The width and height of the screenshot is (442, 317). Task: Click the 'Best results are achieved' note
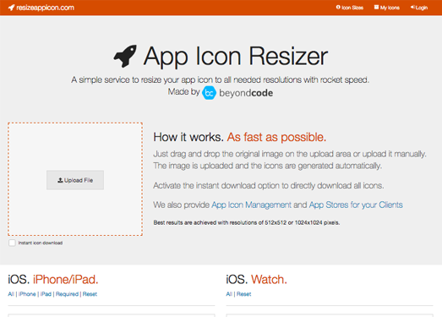(247, 223)
